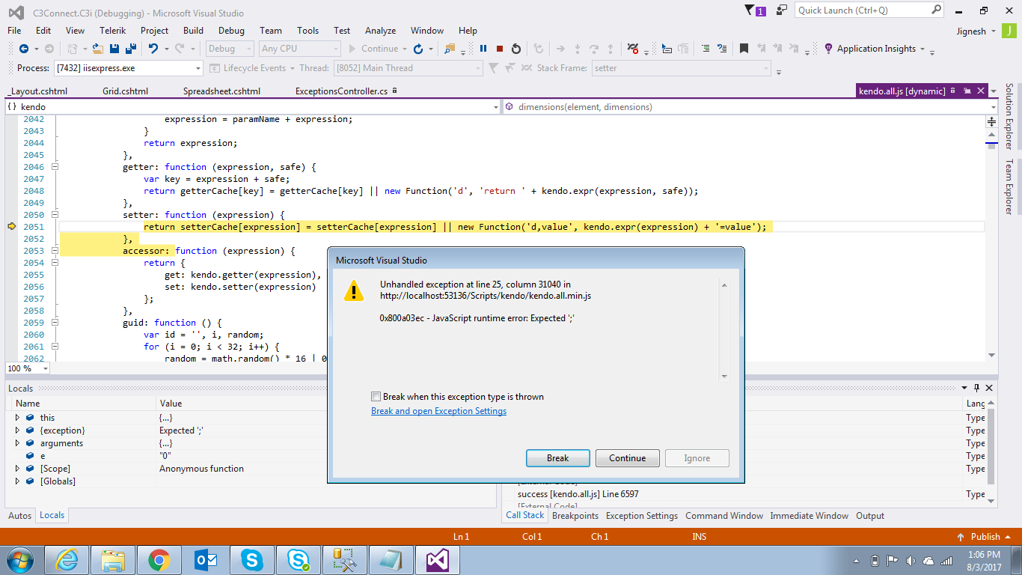Click the Publish button in status bar
This screenshot has height=575, width=1022.
985,537
